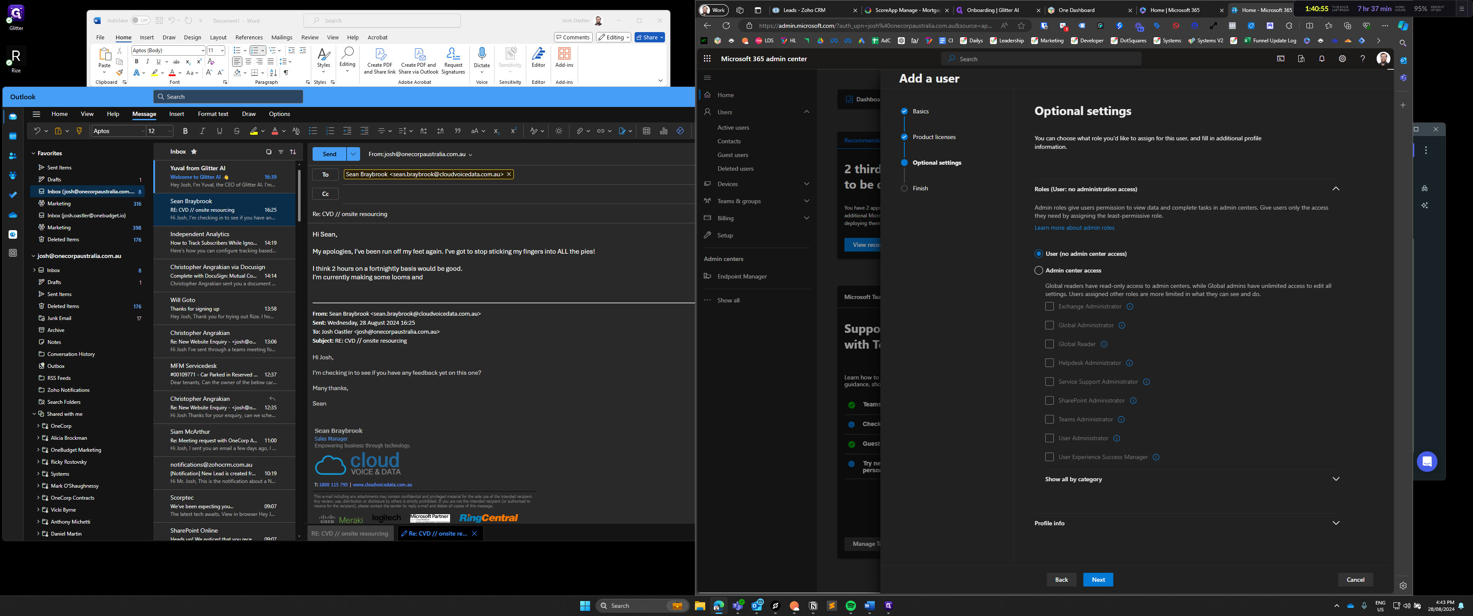Viewport: 1473px width, 616px height.
Task: Click the attach file paperclip icon in Outlook
Action: tap(579, 131)
